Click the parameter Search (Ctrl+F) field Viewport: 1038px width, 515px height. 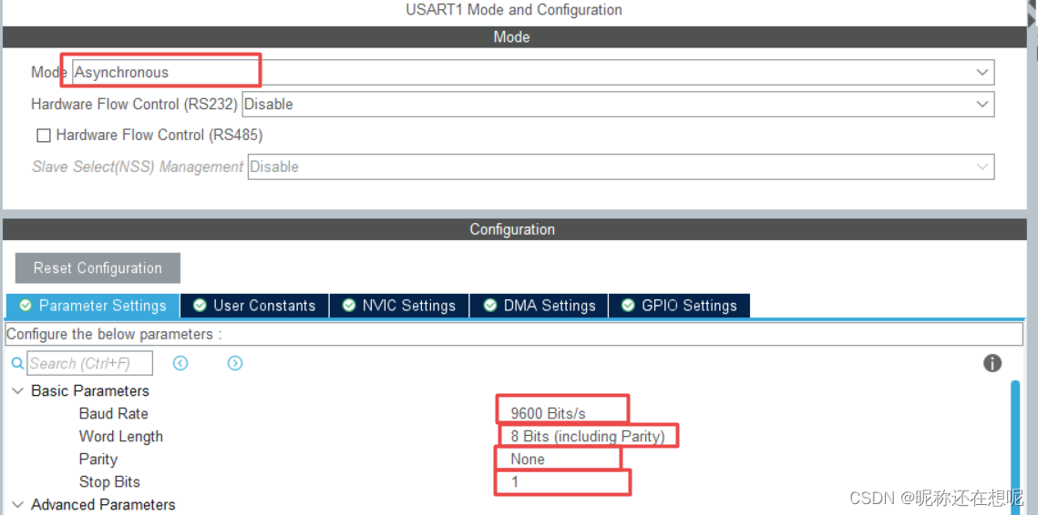click(x=90, y=363)
